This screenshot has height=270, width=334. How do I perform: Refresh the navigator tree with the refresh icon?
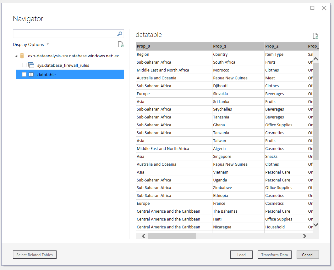pyautogui.click(x=121, y=44)
